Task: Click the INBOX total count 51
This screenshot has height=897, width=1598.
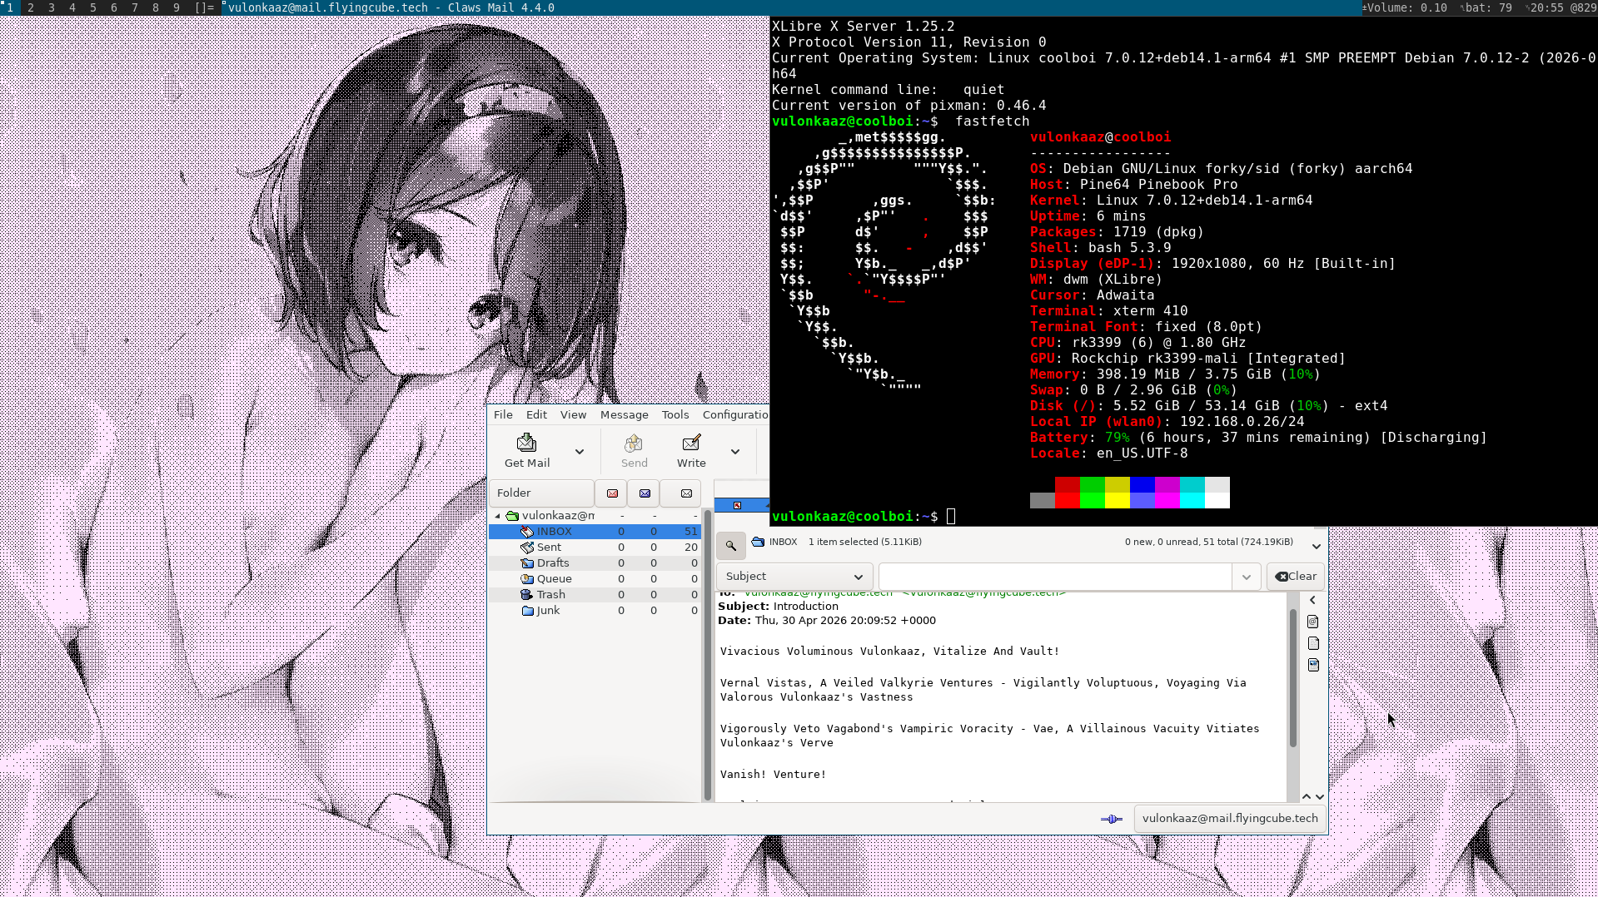Action: coord(691,532)
